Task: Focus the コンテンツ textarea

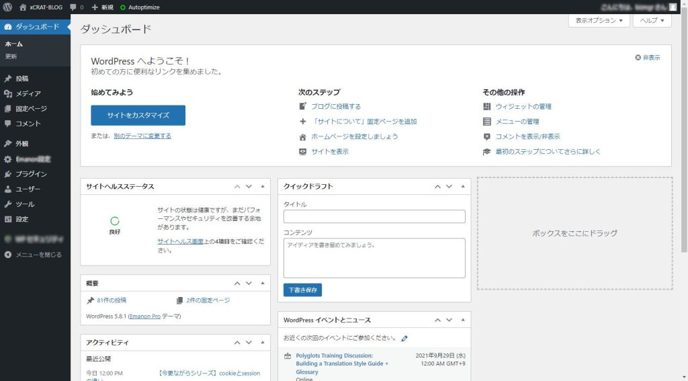Action: (374, 258)
